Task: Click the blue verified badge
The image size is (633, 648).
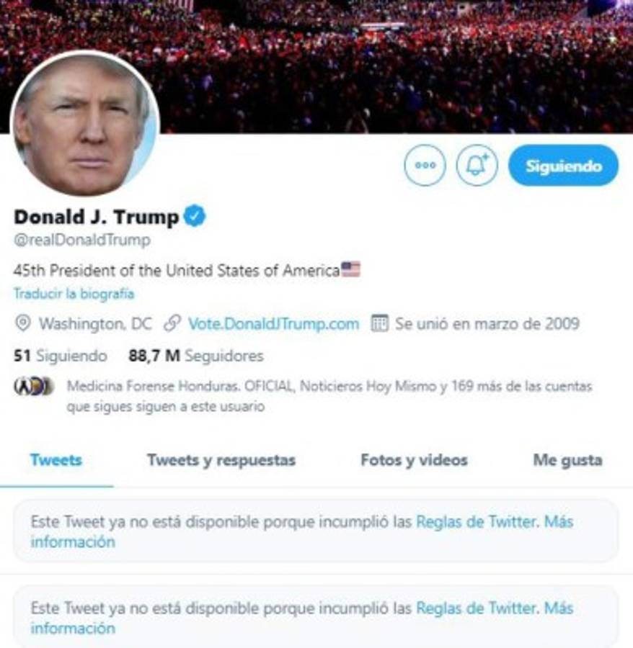Action: [195, 216]
